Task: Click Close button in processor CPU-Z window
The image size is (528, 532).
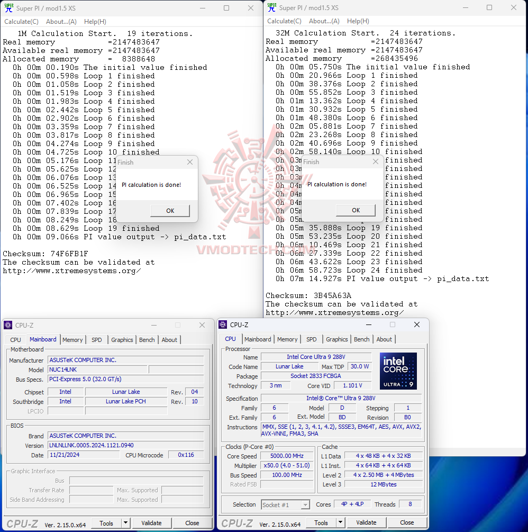Action: 407,522
